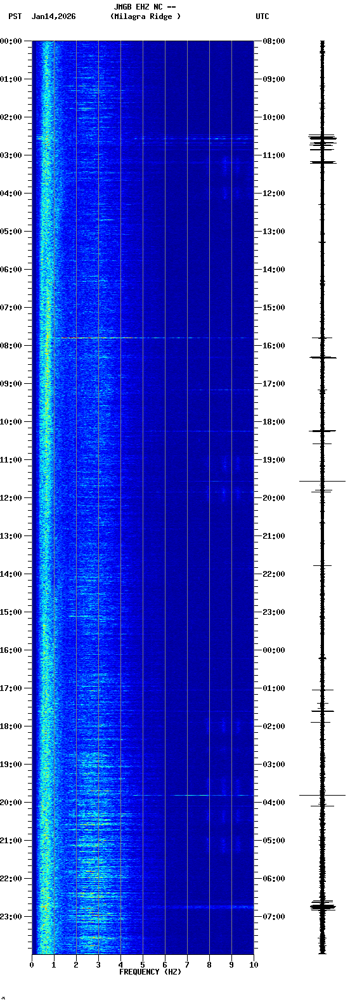
Task: Click the 23:00 PST time label
Action: [x=11, y=917]
